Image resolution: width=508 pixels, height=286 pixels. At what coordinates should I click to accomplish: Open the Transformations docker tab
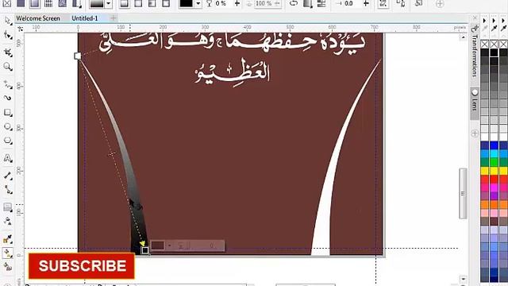coord(475,52)
